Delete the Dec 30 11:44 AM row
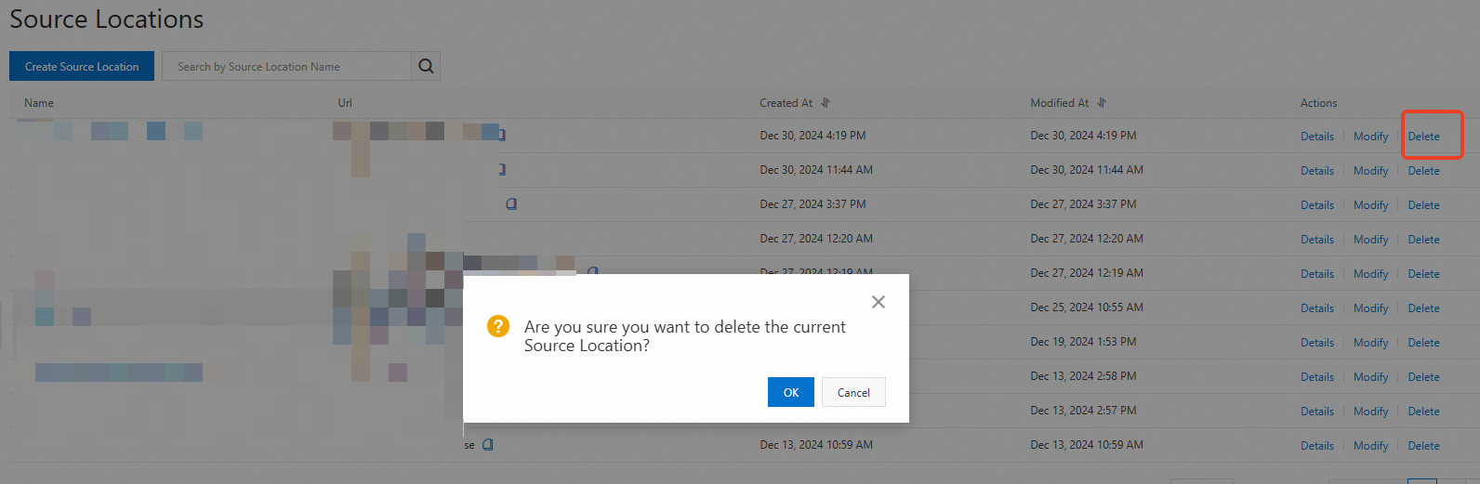 (x=1423, y=171)
